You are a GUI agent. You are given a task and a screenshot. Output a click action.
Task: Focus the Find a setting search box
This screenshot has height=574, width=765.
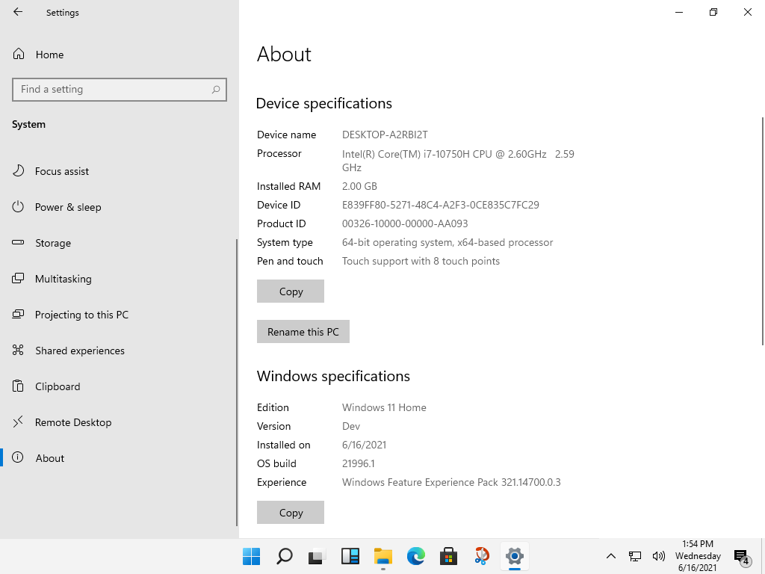[x=120, y=90]
